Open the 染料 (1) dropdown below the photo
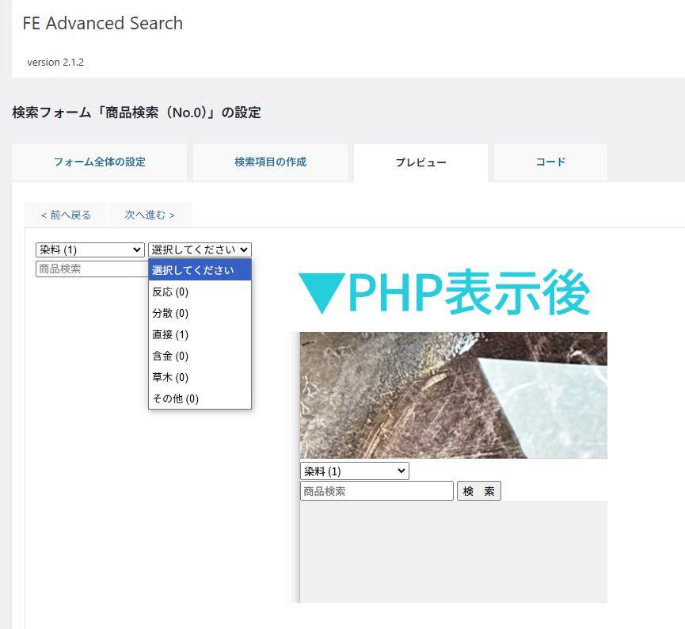The height and width of the screenshot is (629, 685). pos(355,471)
